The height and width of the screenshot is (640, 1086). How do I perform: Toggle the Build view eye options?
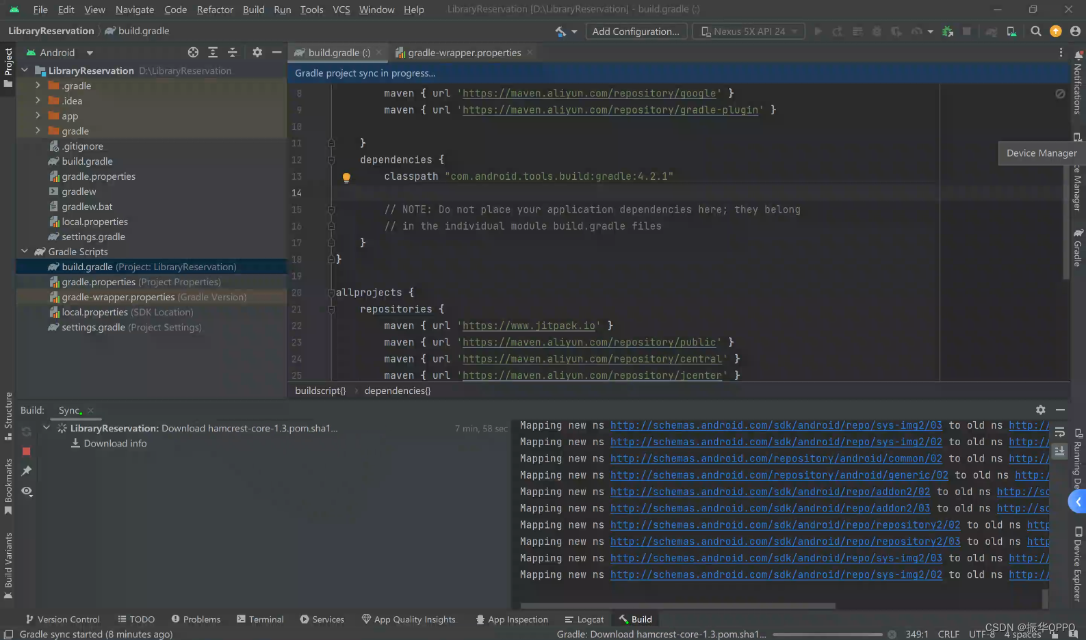click(x=27, y=492)
